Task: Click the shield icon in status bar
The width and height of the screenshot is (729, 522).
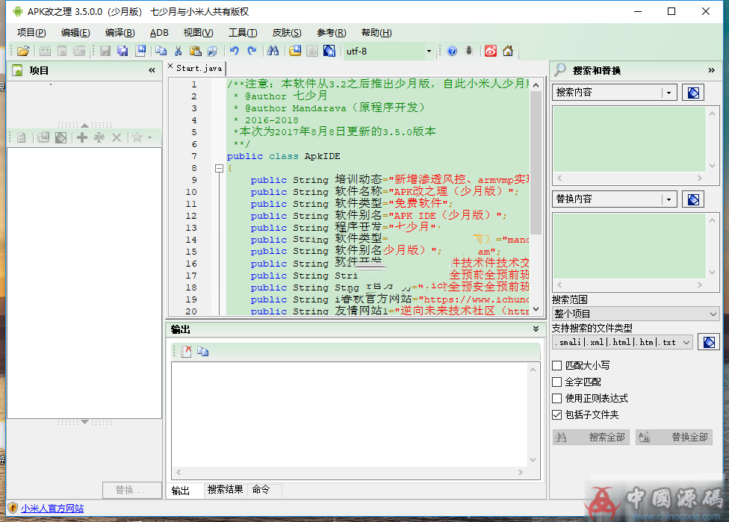Action: [13, 508]
